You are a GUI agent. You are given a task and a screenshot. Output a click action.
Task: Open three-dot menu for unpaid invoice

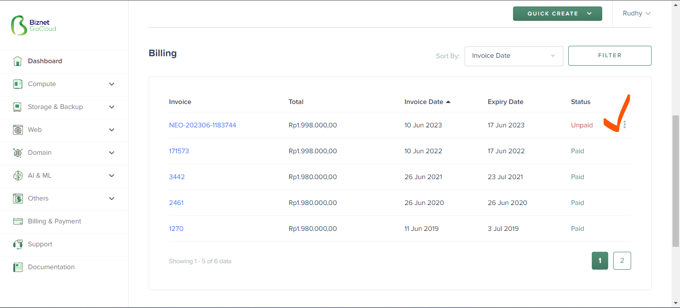pyautogui.click(x=625, y=125)
